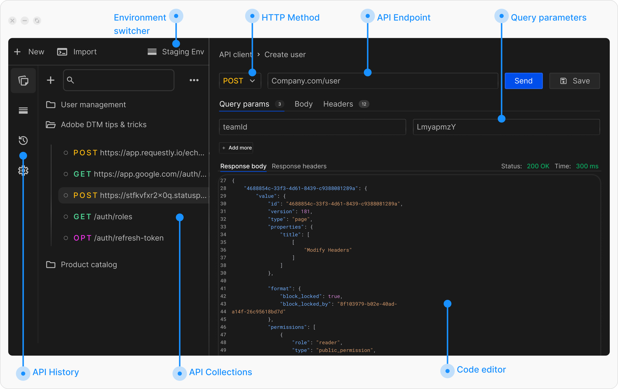Open the API Collections panel icon
618x389 pixels.
(x=23, y=80)
